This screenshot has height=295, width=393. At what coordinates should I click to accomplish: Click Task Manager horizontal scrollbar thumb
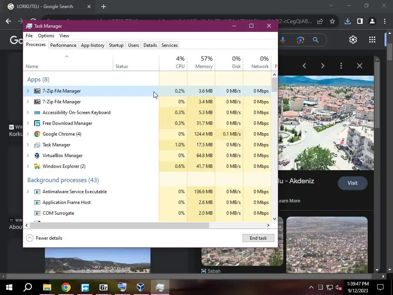(x=119, y=225)
